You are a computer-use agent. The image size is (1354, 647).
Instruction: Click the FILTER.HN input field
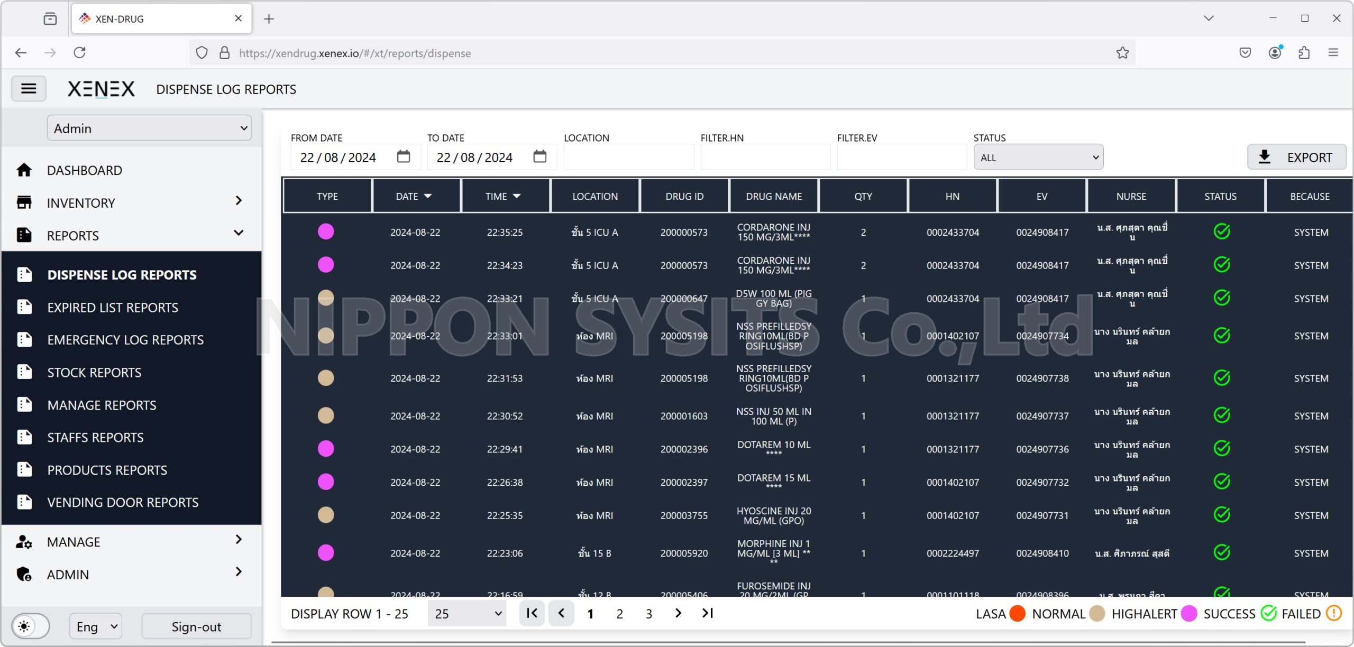pos(765,156)
